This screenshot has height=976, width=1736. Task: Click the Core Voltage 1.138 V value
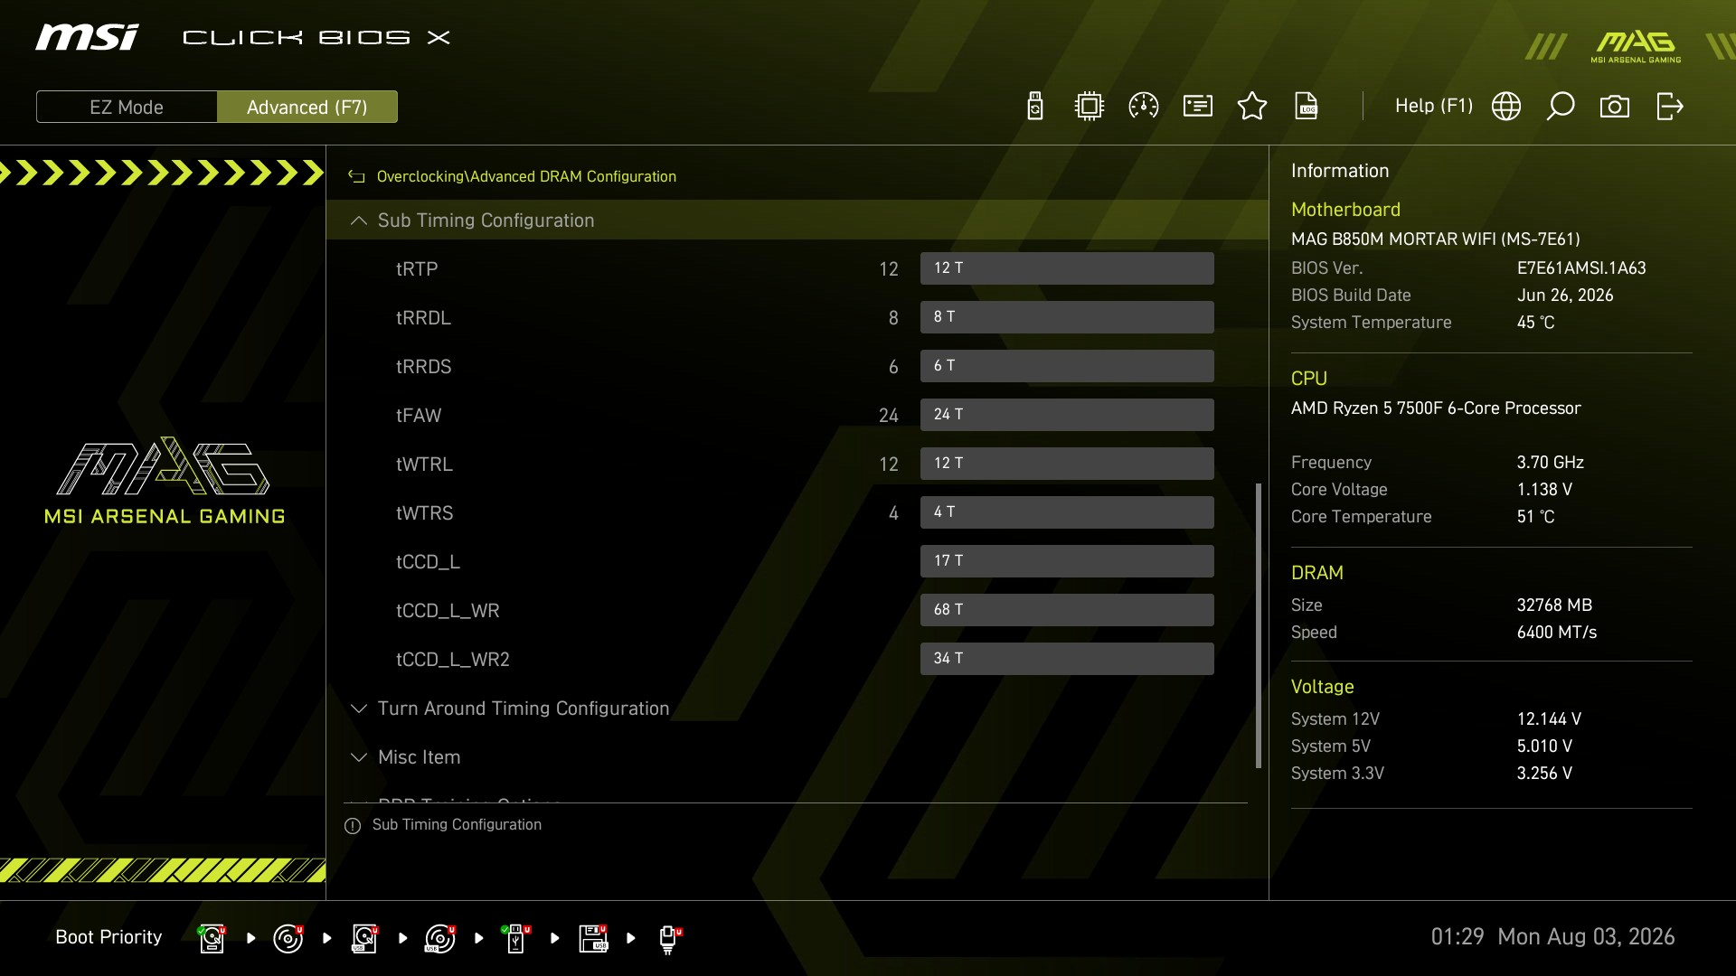point(1544,490)
